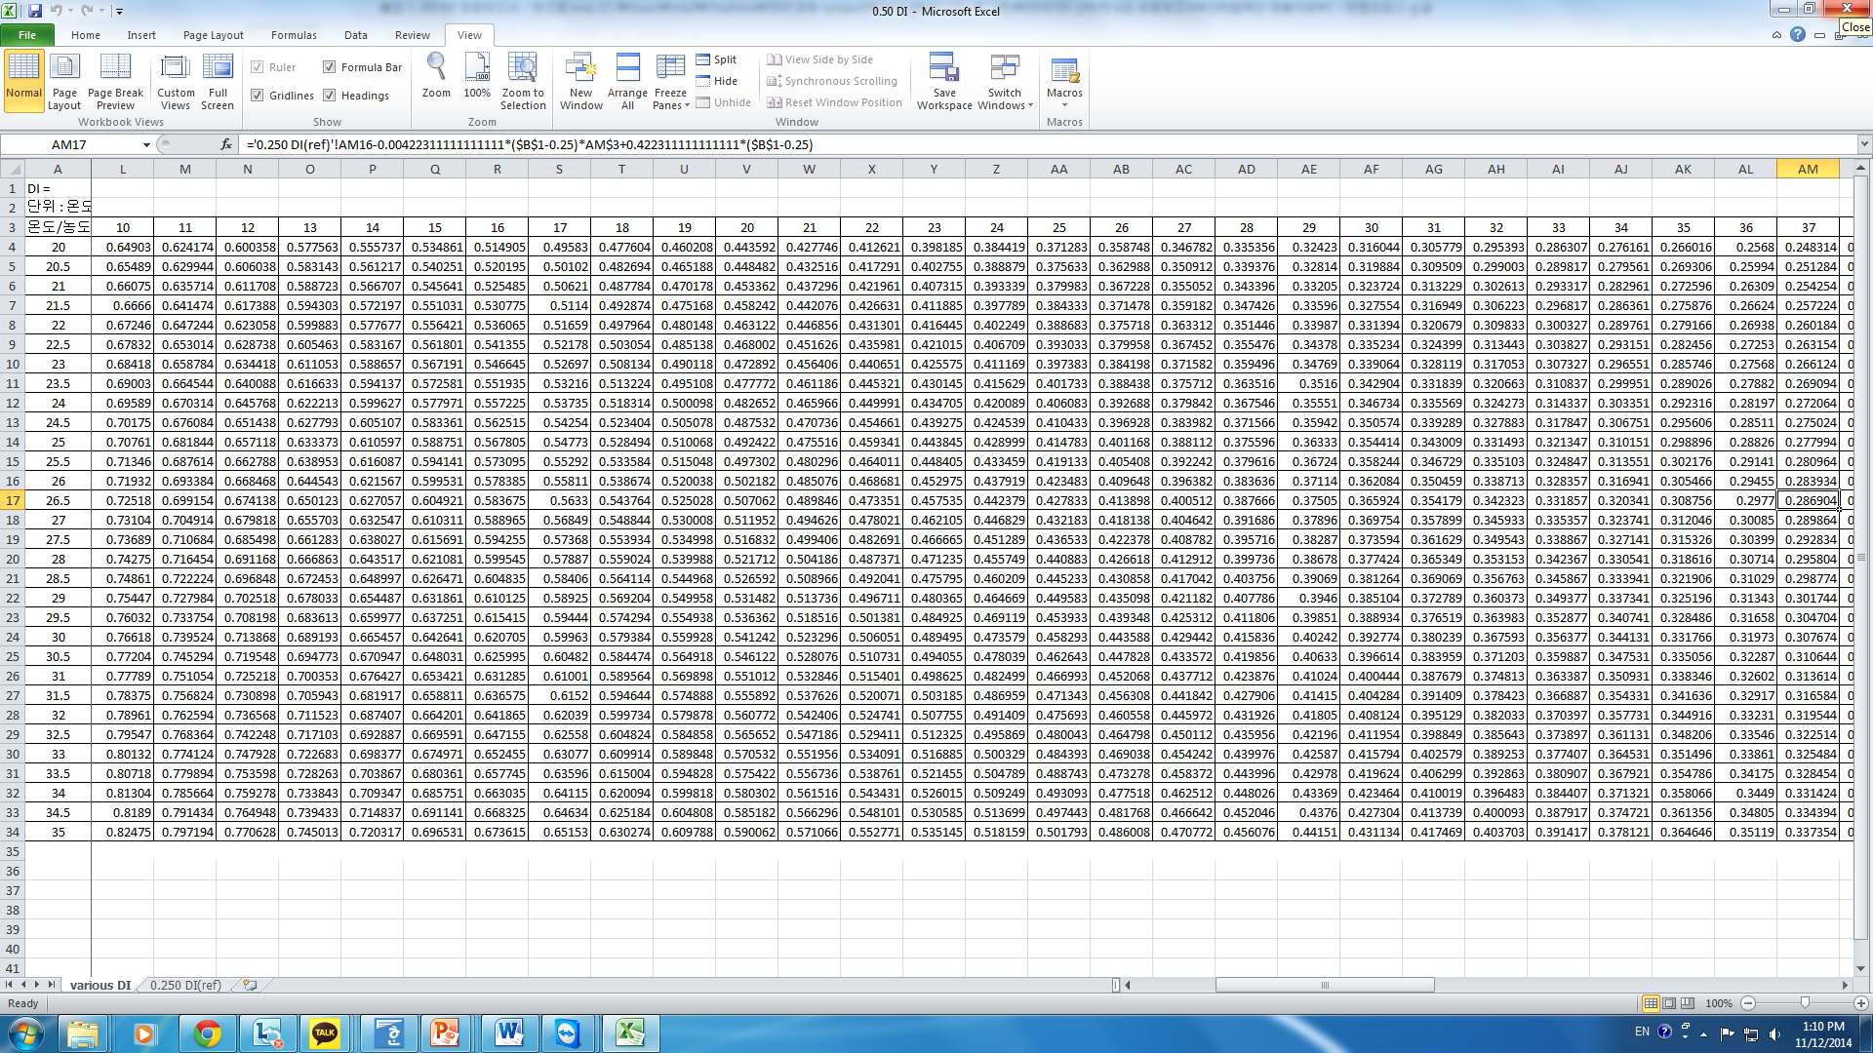
Task: Click the insert function fx button
Action: click(226, 144)
